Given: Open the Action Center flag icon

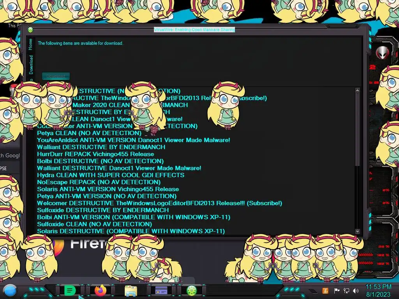Looking at the screenshot, I should (x=337, y=290).
